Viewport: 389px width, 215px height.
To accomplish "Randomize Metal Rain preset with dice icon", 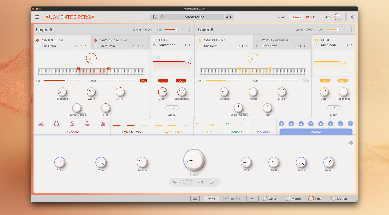I will (x=135, y=46).
